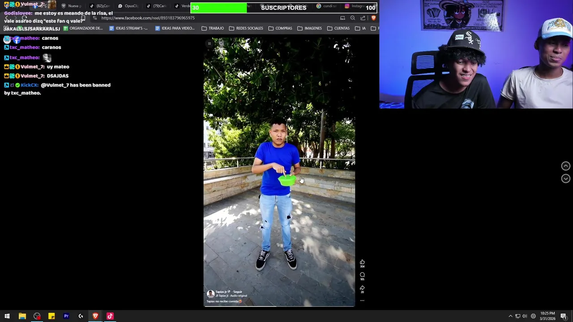573x322 pixels.
Task: Expand the IMAGENES bookmarks folder
Action: (310, 28)
